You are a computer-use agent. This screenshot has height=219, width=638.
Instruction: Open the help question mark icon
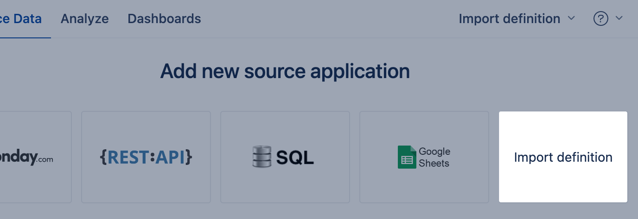point(600,19)
